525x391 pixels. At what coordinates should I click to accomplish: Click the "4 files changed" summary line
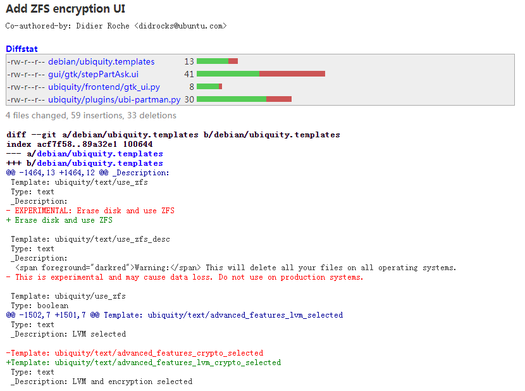pyautogui.click(x=91, y=116)
